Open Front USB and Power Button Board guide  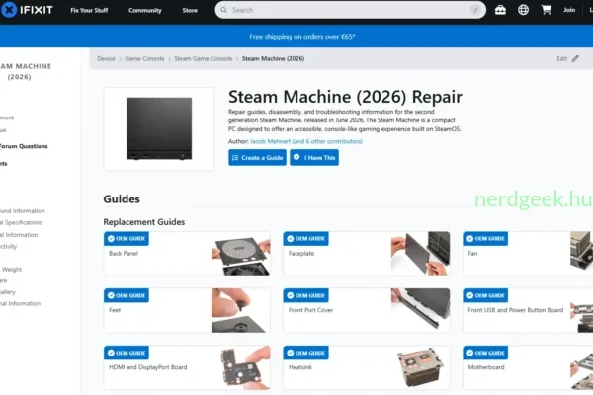[x=528, y=310]
